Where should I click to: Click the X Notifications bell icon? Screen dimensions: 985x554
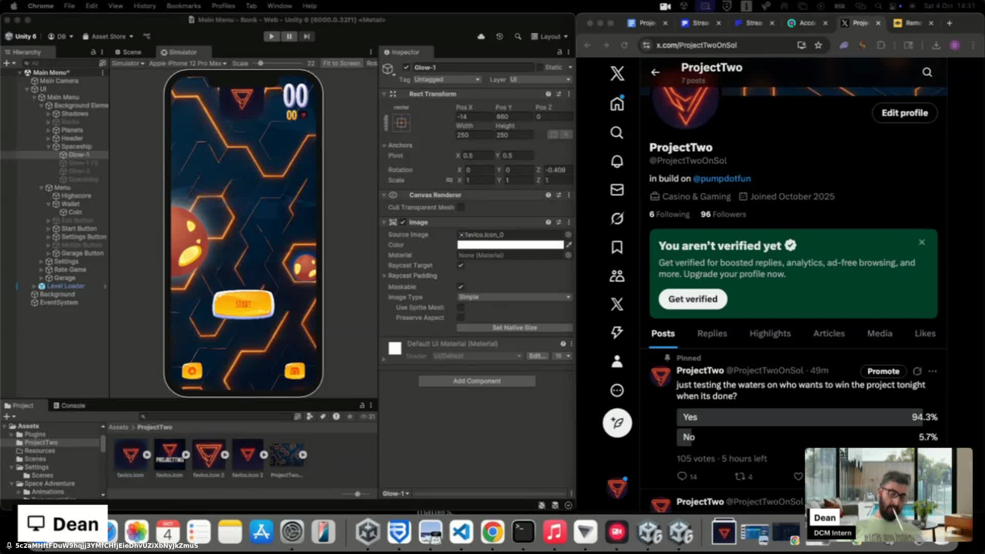click(617, 162)
